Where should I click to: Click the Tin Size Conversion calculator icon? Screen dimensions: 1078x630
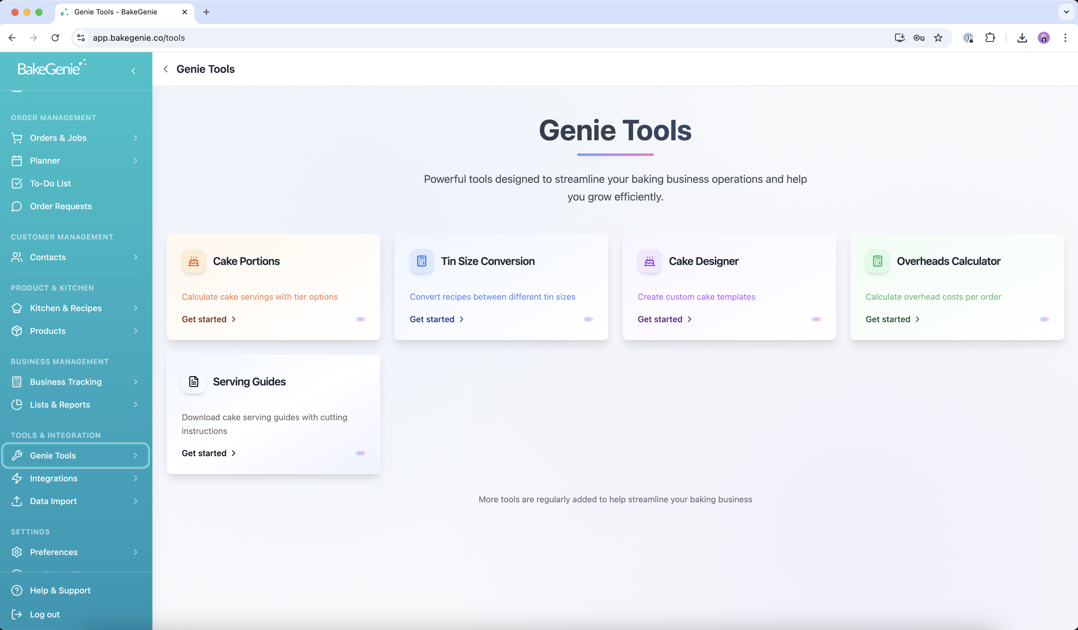[421, 261]
